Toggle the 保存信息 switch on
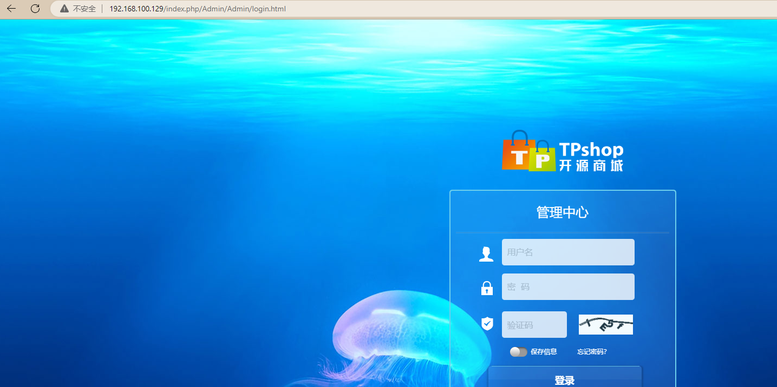 pyautogui.click(x=518, y=352)
